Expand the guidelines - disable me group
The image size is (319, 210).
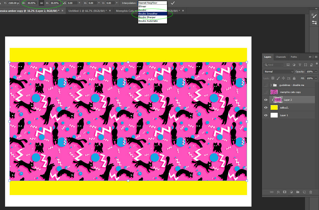tap(271, 85)
